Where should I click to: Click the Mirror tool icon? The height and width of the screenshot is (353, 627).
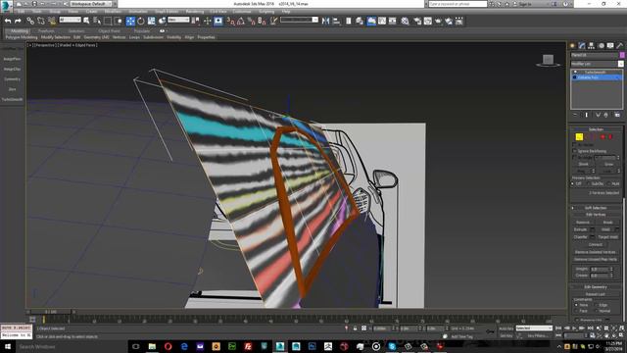pyautogui.click(x=325, y=21)
